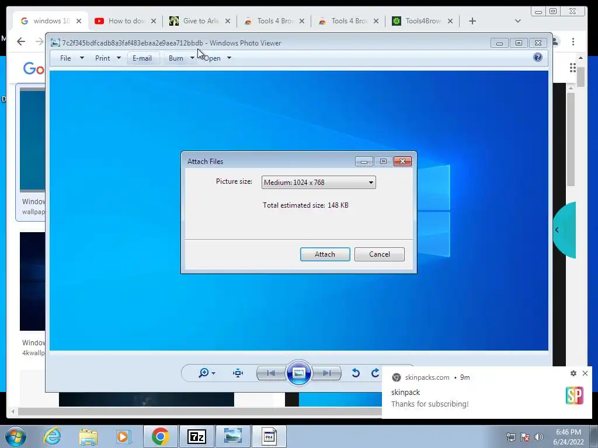Open Windows Media Player from taskbar

pos(124,436)
